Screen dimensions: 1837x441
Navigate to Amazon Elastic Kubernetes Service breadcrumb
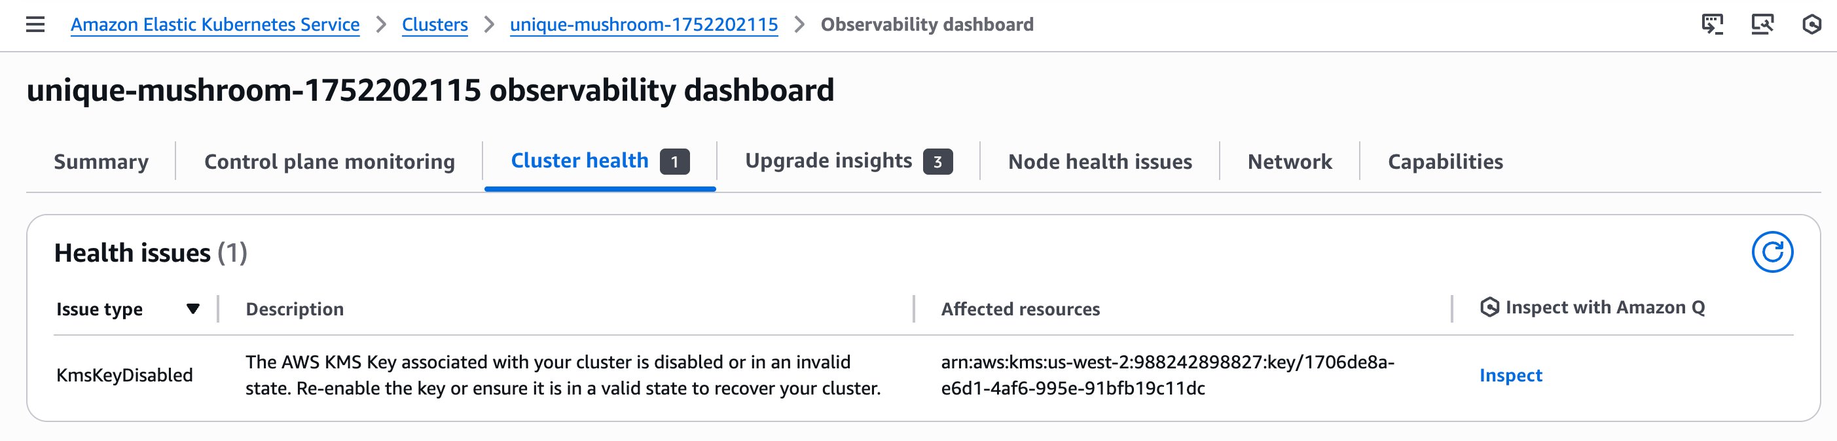point(215,24)
